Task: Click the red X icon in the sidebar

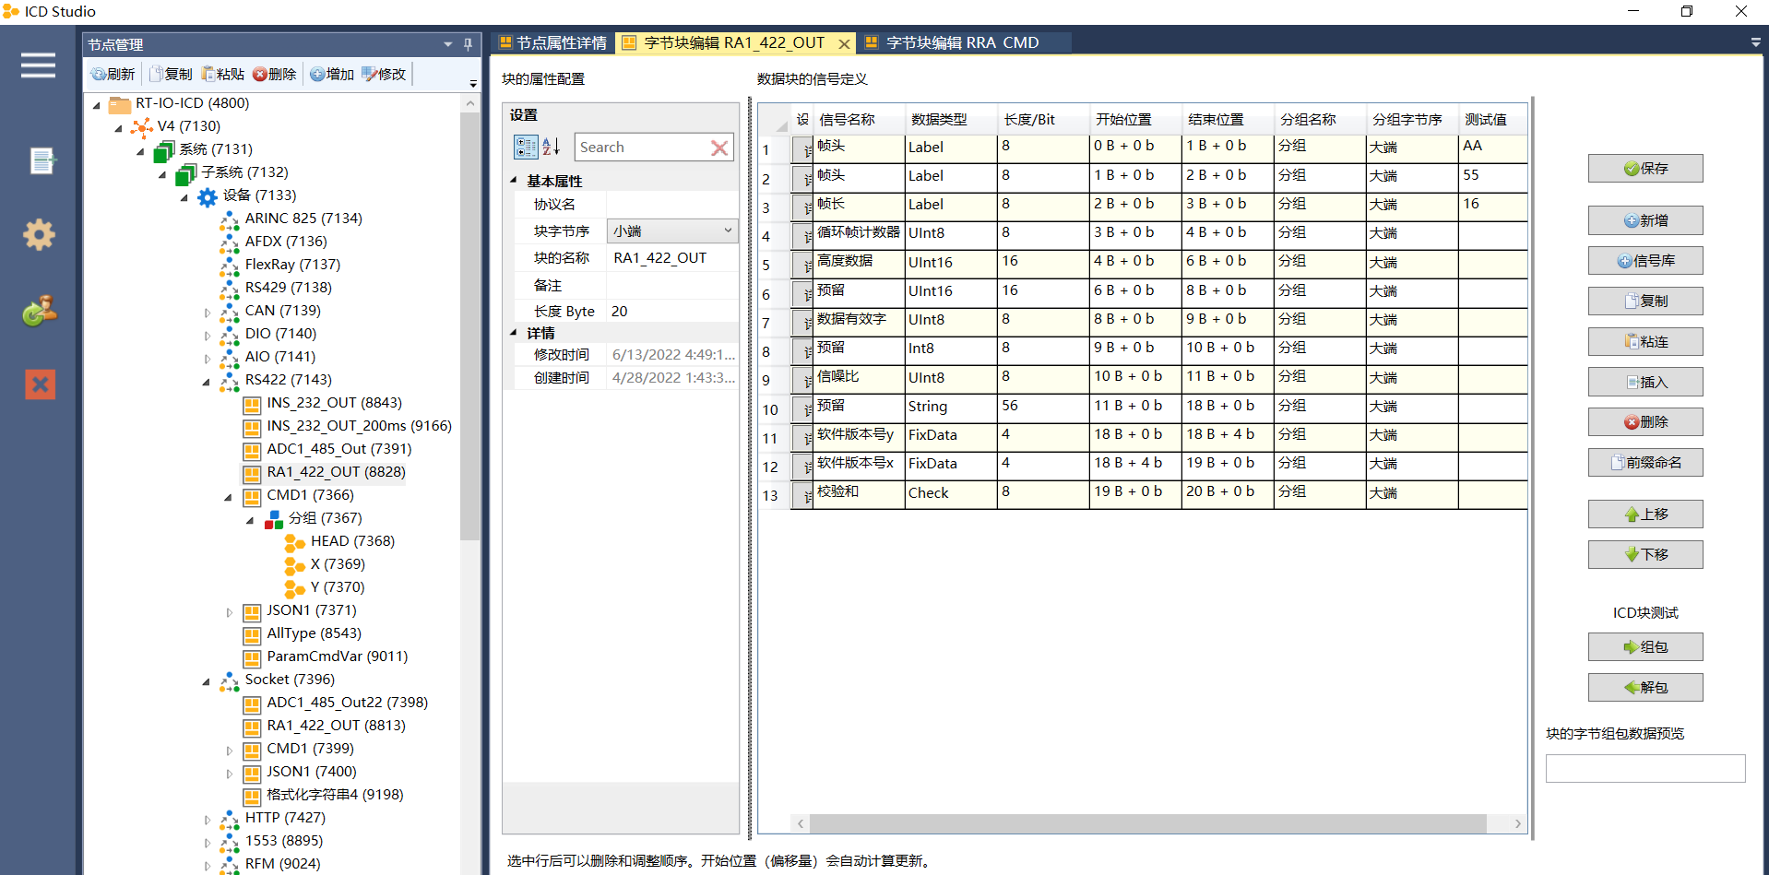Action: coord(40,384)
